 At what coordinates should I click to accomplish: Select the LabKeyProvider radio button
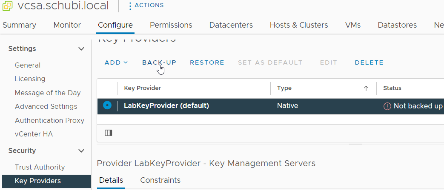(107, 105)
